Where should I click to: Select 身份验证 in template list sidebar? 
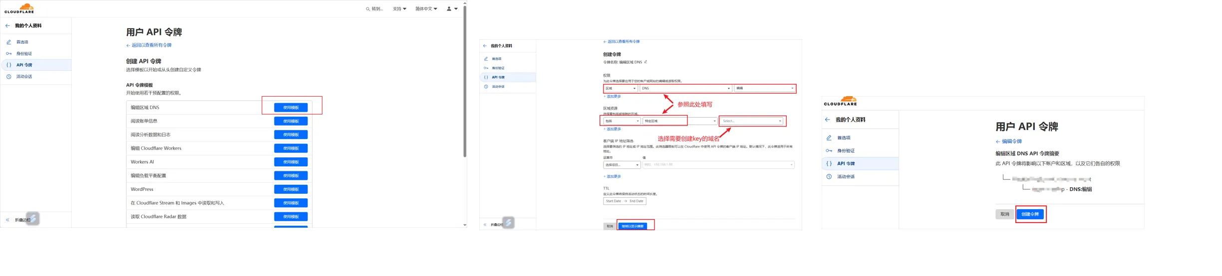[x=24, y=53]
